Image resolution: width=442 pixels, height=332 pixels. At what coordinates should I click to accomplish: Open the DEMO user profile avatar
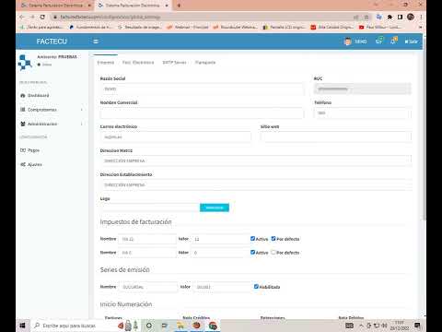point(347,41)
